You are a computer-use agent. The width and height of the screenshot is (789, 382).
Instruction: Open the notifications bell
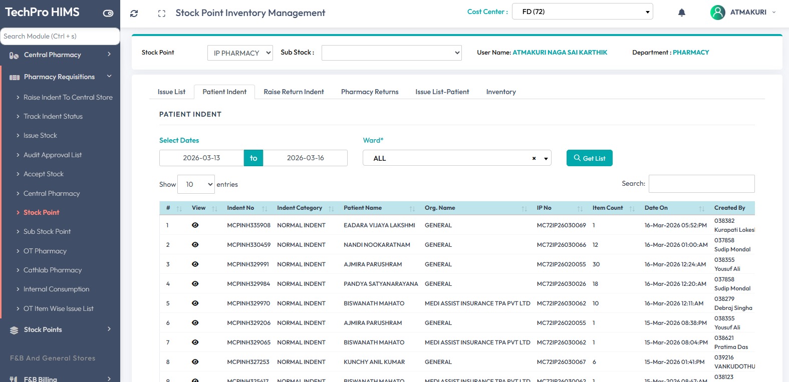pyautogui.click(x=681, y=13)
